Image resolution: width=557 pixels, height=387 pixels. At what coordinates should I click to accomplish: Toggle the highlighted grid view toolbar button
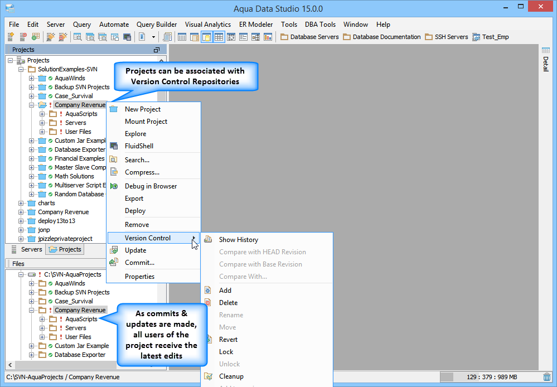(219, 37)
